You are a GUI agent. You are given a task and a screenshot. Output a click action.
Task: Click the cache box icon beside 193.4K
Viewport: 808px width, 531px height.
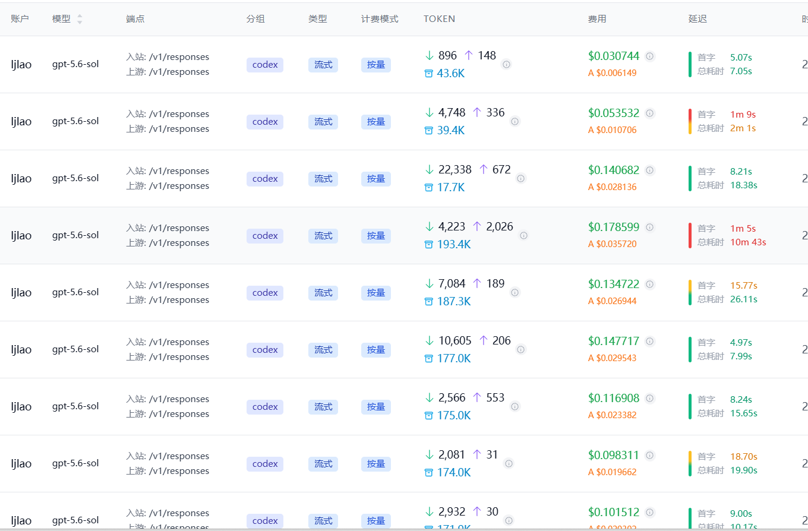(x=429, y=245)
